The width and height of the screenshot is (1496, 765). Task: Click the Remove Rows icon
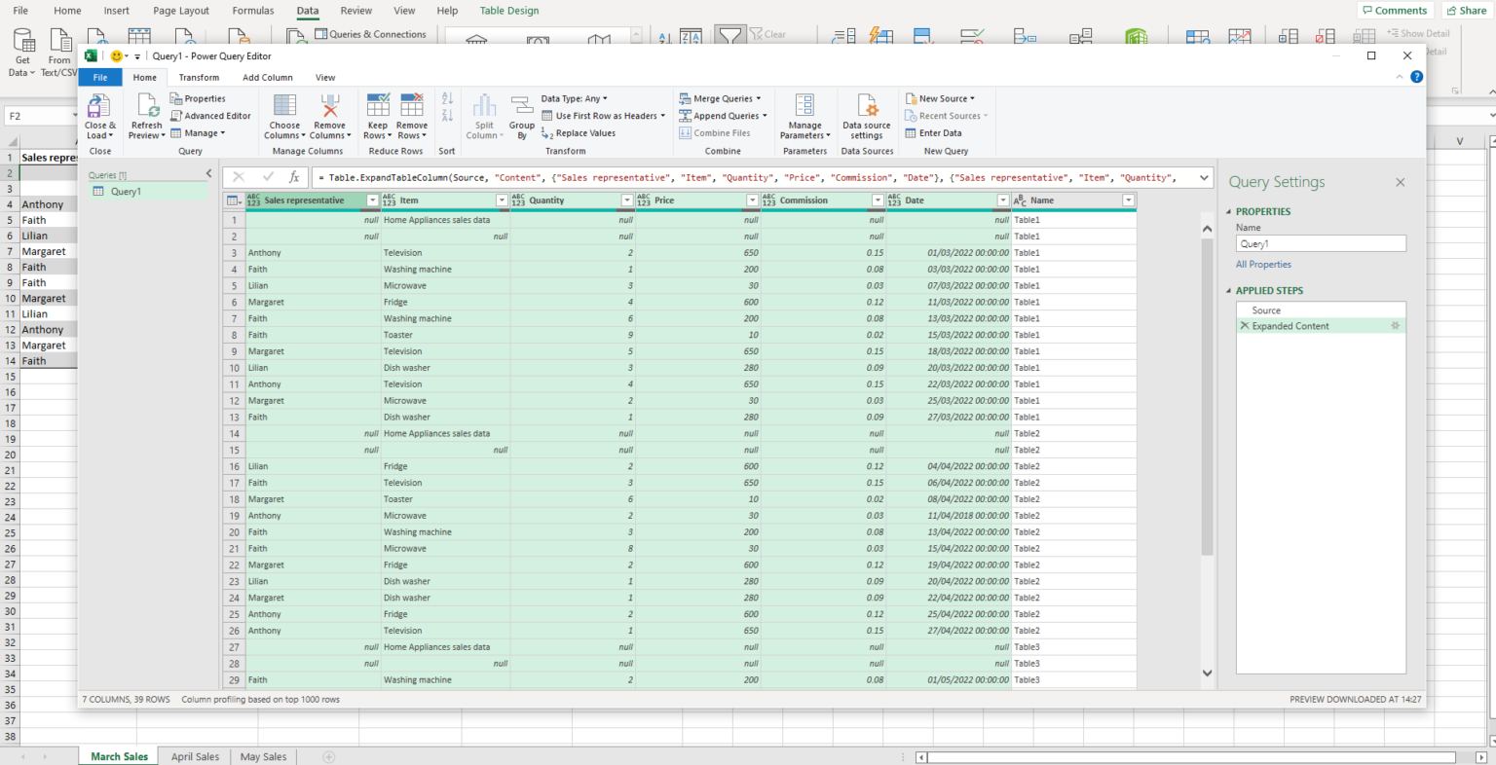(x=412, y=106)
